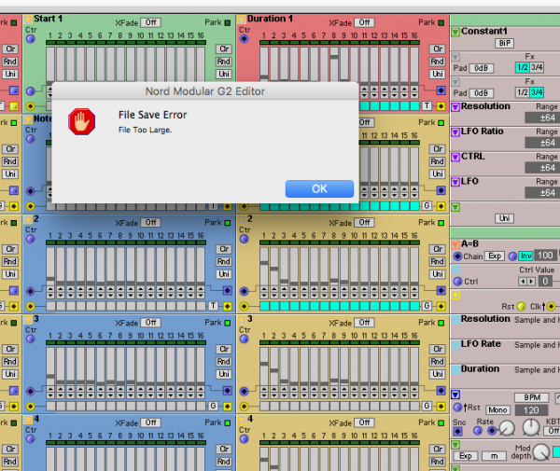Open the blue sequencer module 3 menu triangle
This screenshot has width=560, height=471.
[28, 320]
